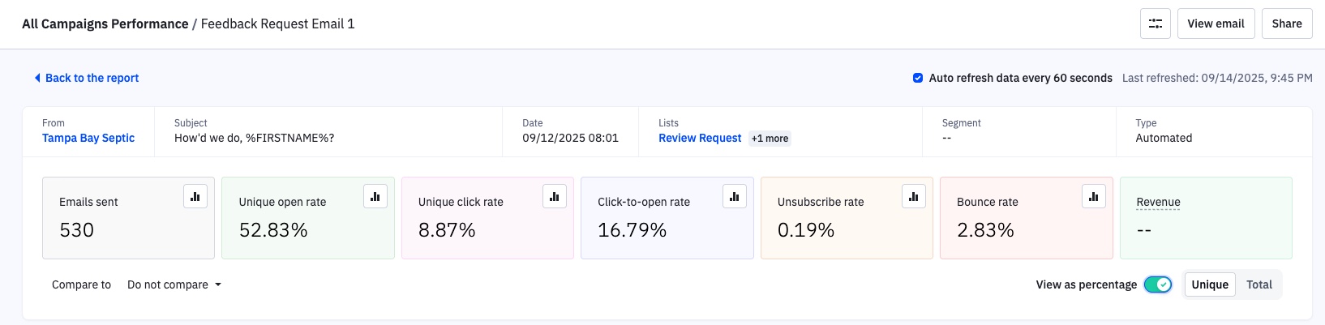Image resolution: width=1325 pixels, height=325 pixels.
Task: Open chart for Unique open rate card
Action: tap(375, 196)
